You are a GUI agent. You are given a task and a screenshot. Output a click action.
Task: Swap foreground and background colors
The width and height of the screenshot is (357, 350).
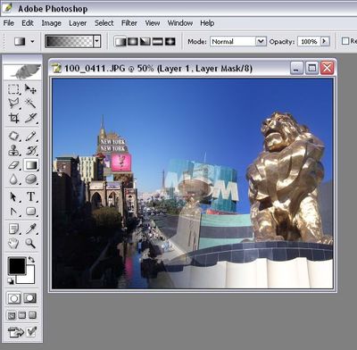[x=31, y=260]
